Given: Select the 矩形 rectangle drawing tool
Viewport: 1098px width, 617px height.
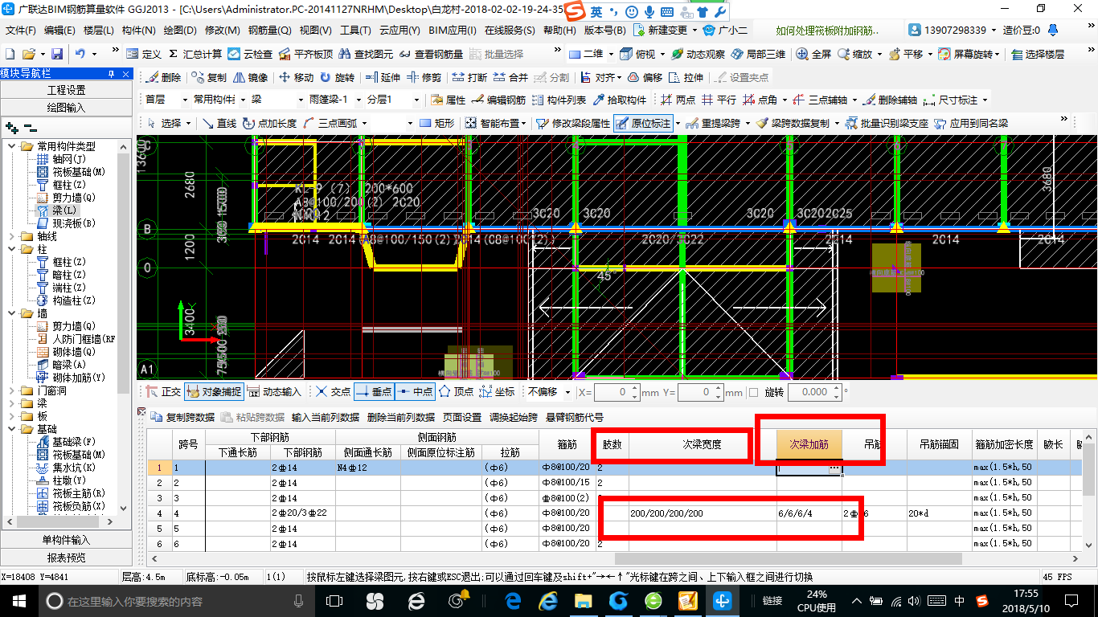Looking at the screenshot, I should [x=437, y=123].
